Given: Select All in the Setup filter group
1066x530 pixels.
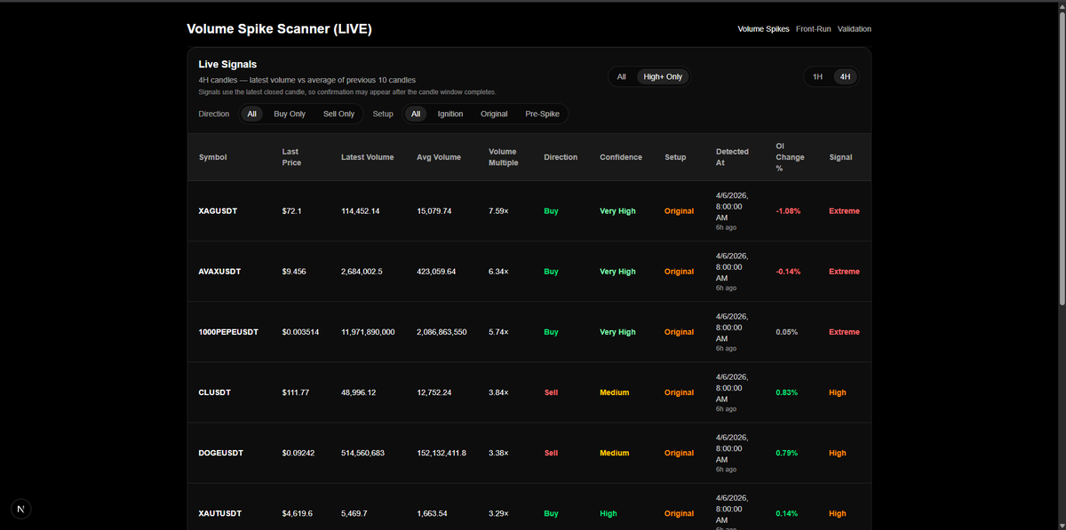Looking at the screenshot, I should click(416, 115).
